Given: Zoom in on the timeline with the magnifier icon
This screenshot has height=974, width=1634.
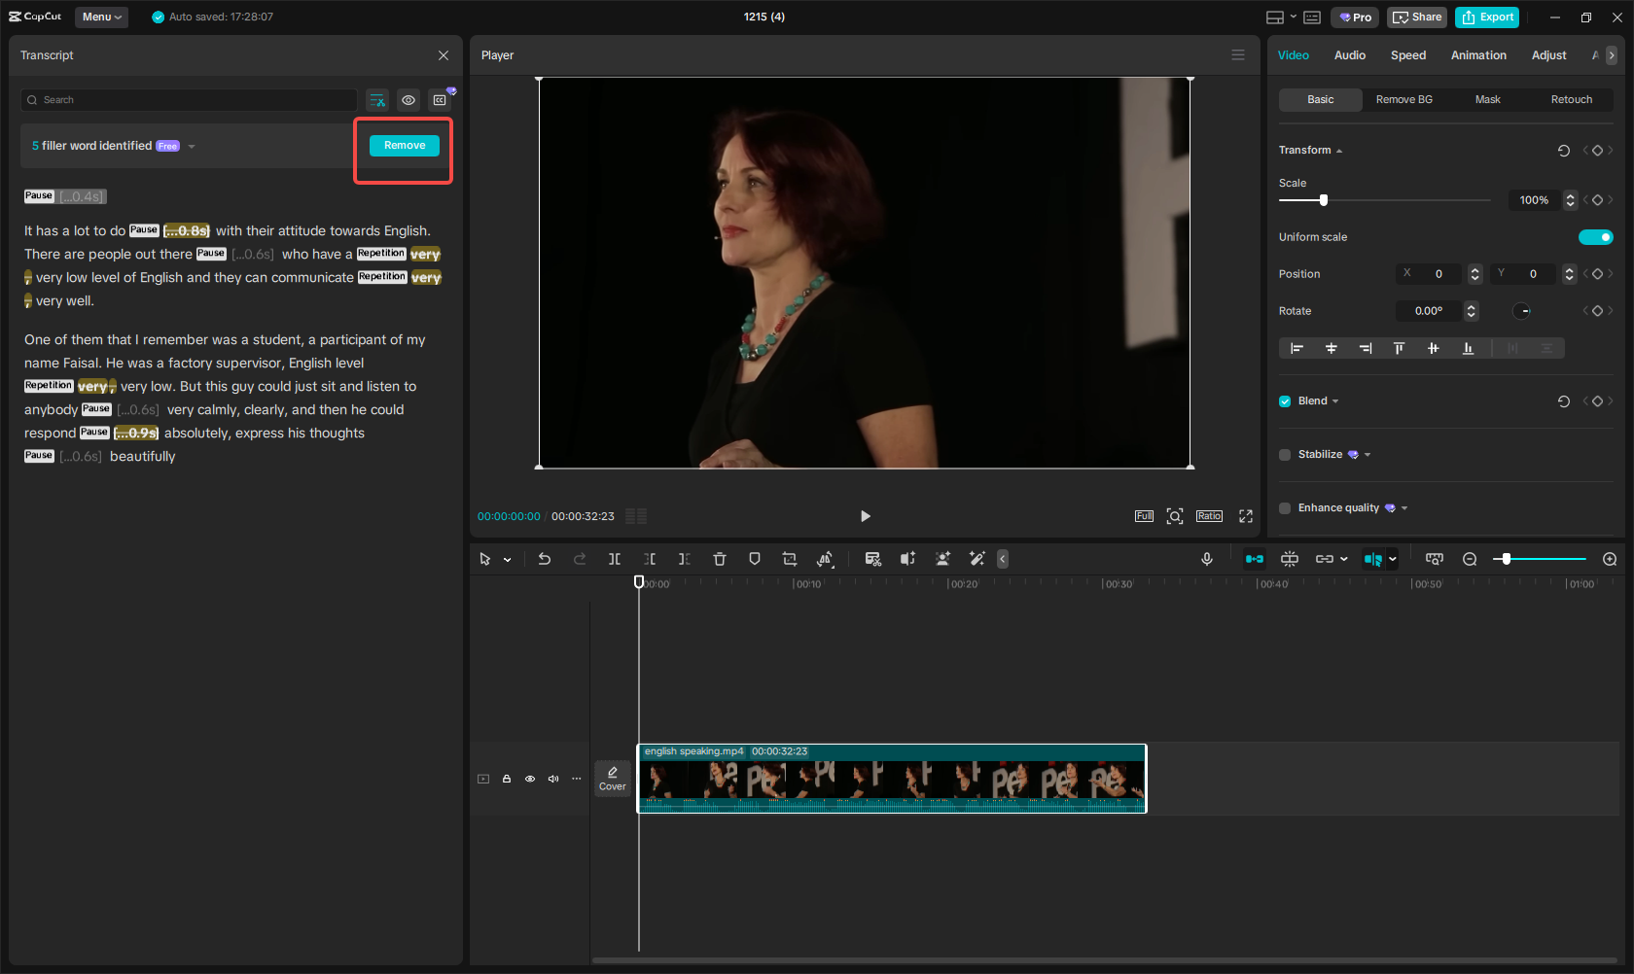Looking at the screenshot, I should (1610, 559).
